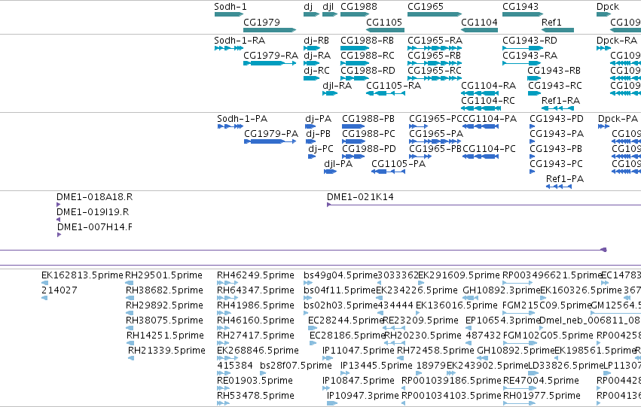This screenshot has height=407, width=641.
Task: Select BAC end DME1-019I19.R marker
Action: coord(59,220)
